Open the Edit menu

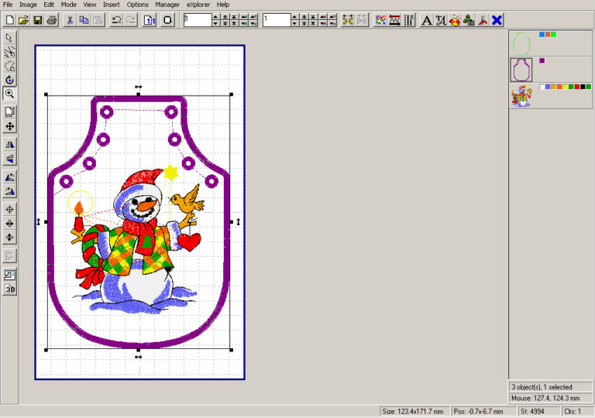49,5
